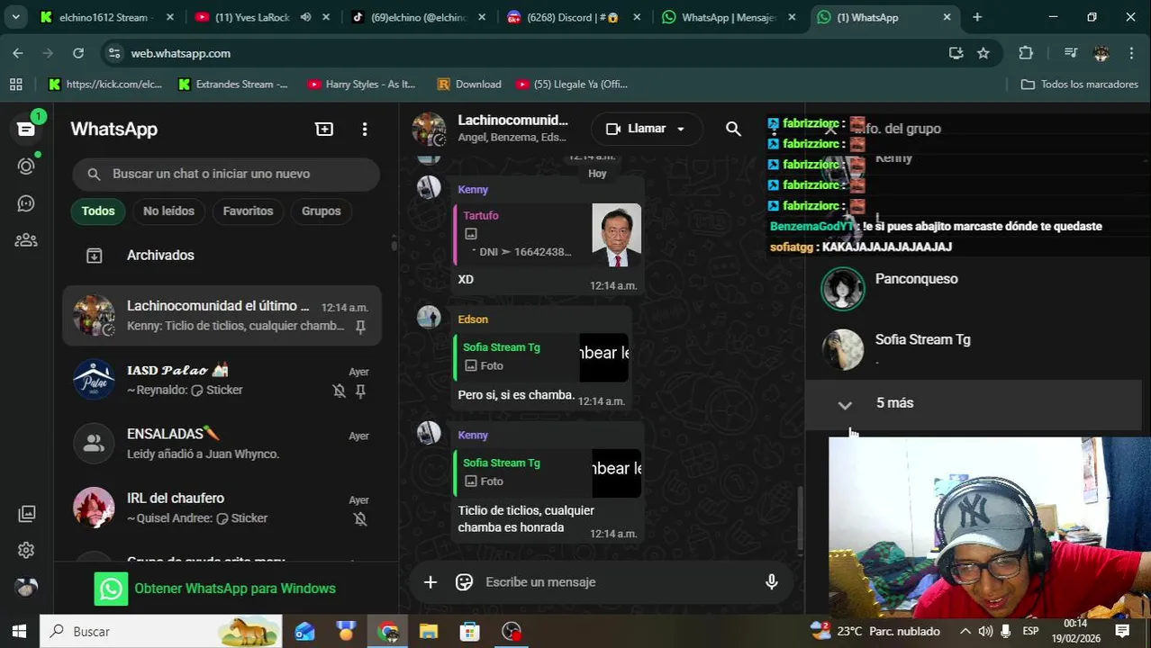The image size is (1151, 648).
Task: Expand the Llamar call dropdown
Action: pos(681,129)
